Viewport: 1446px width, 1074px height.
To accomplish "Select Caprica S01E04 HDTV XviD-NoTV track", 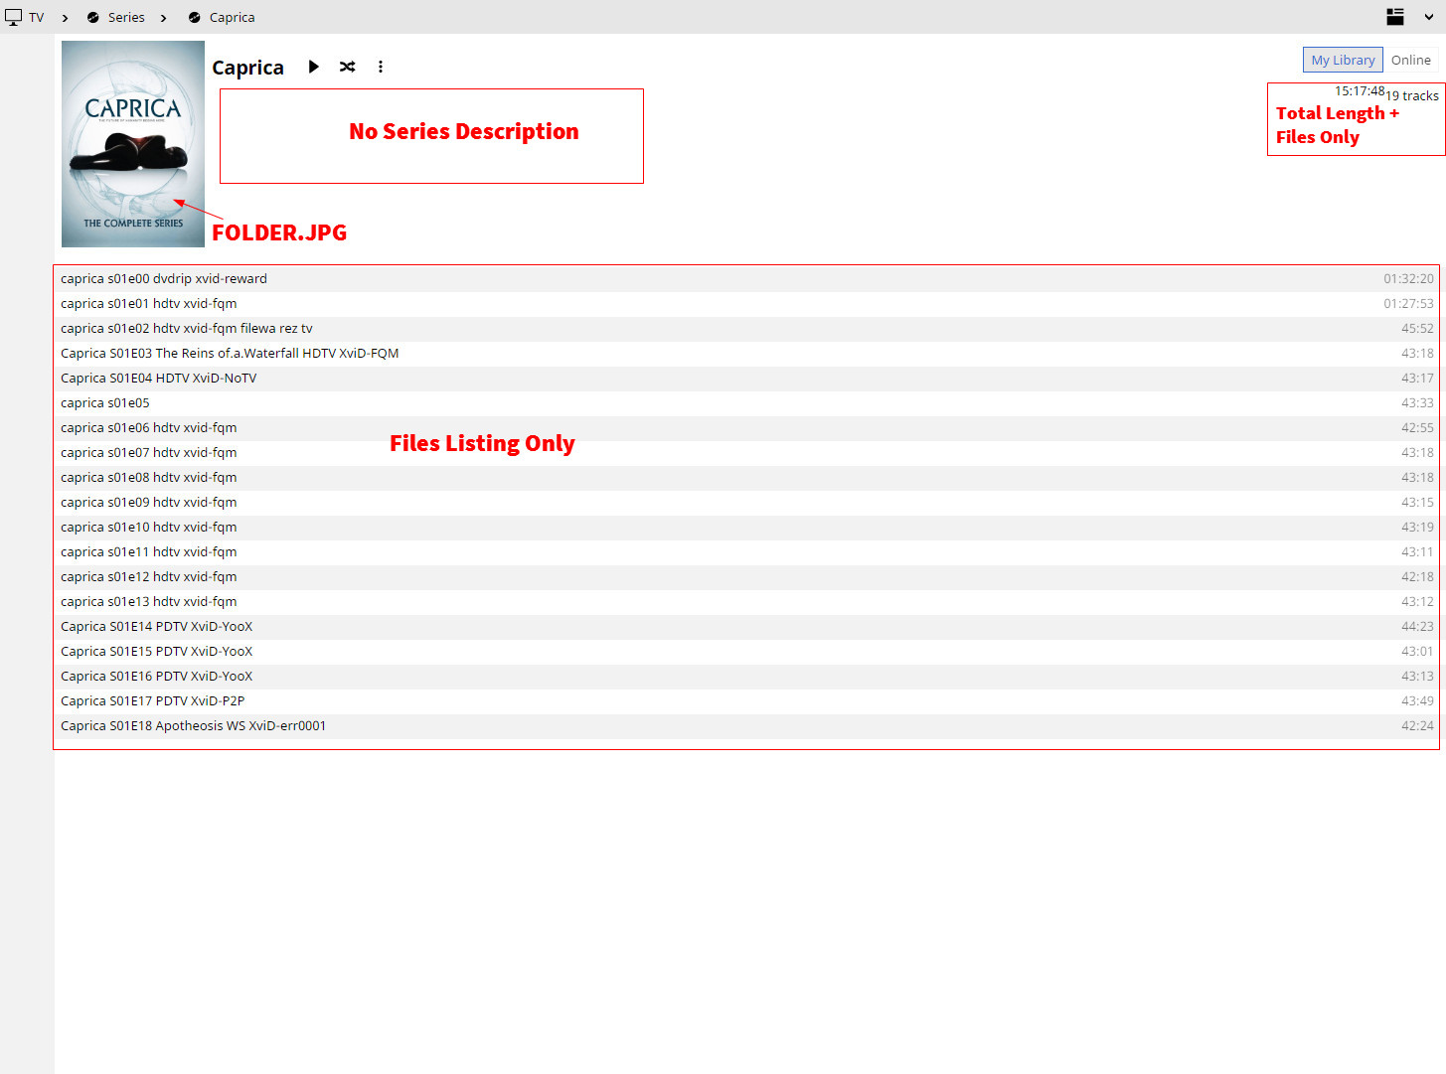I will (158, 379).
